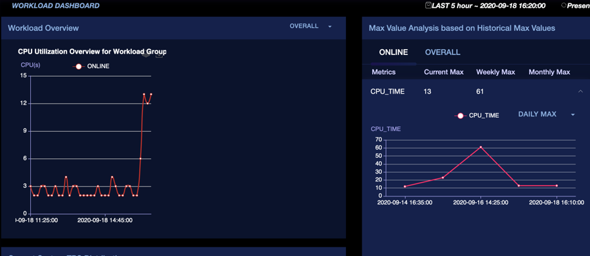Screen dimensions: 590x256
Task: Toggle the CPU_TIME legend series marker
Action: (x=461, y=116)
